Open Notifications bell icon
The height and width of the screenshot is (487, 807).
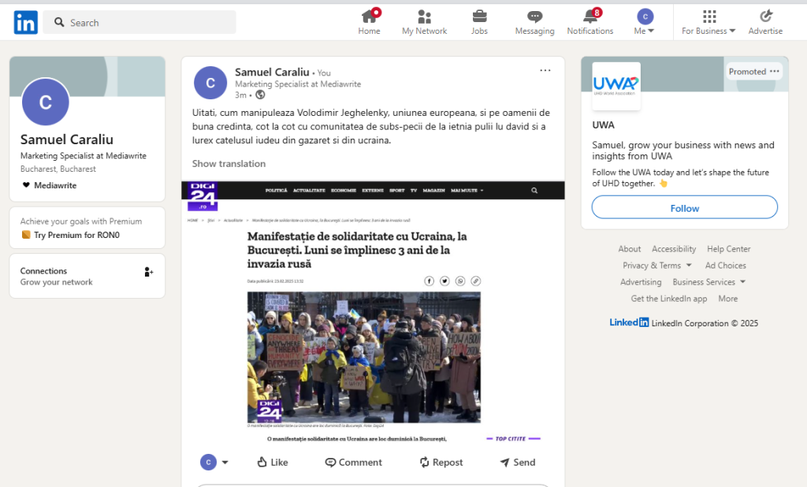[x=590, y=17]
